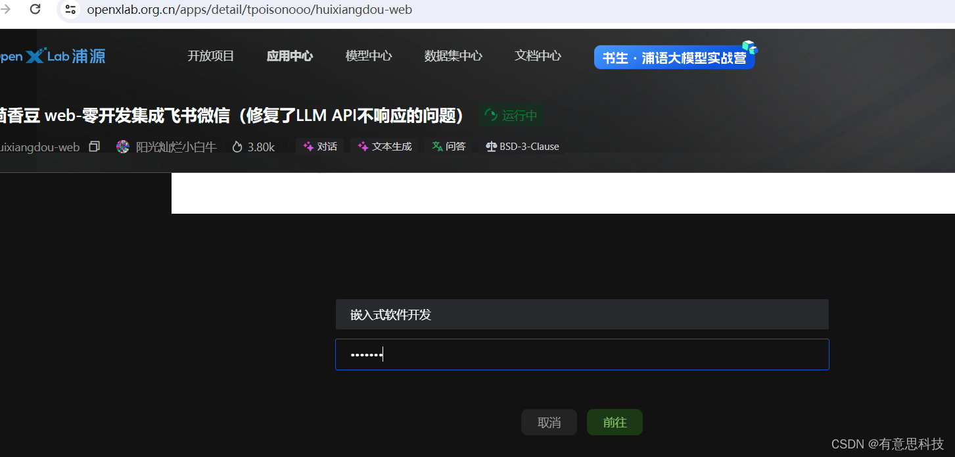
Task: Copy the huixiangdou-web repository name icon
Action: pos(94,147)
